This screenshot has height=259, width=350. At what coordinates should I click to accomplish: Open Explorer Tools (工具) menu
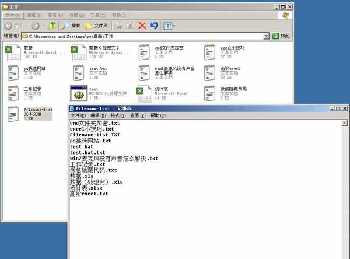98,15
